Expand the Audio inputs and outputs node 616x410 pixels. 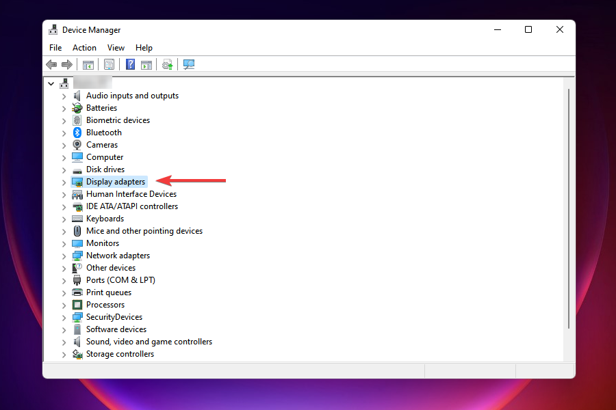coord(64,96)
